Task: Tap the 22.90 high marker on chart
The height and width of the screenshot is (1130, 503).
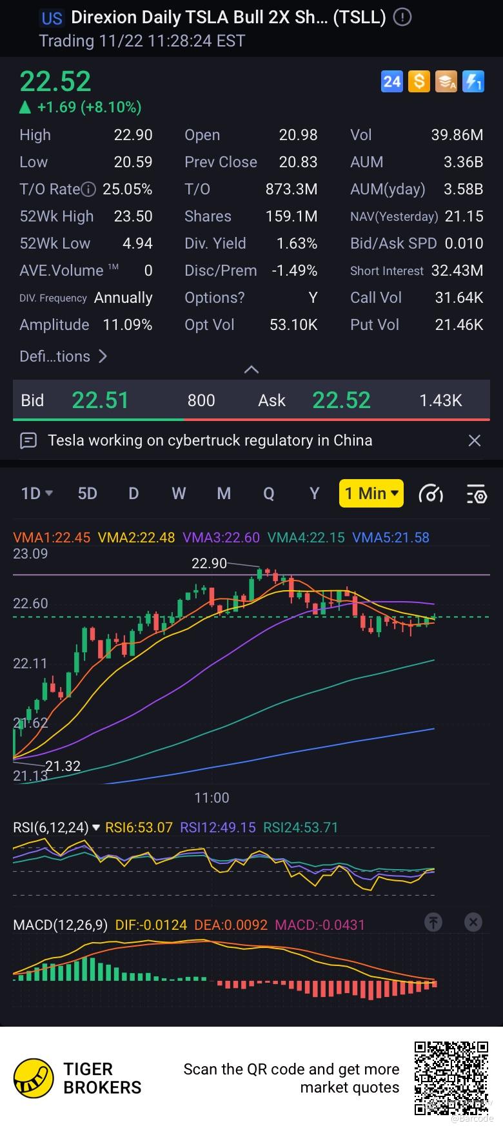Action: 209,563
